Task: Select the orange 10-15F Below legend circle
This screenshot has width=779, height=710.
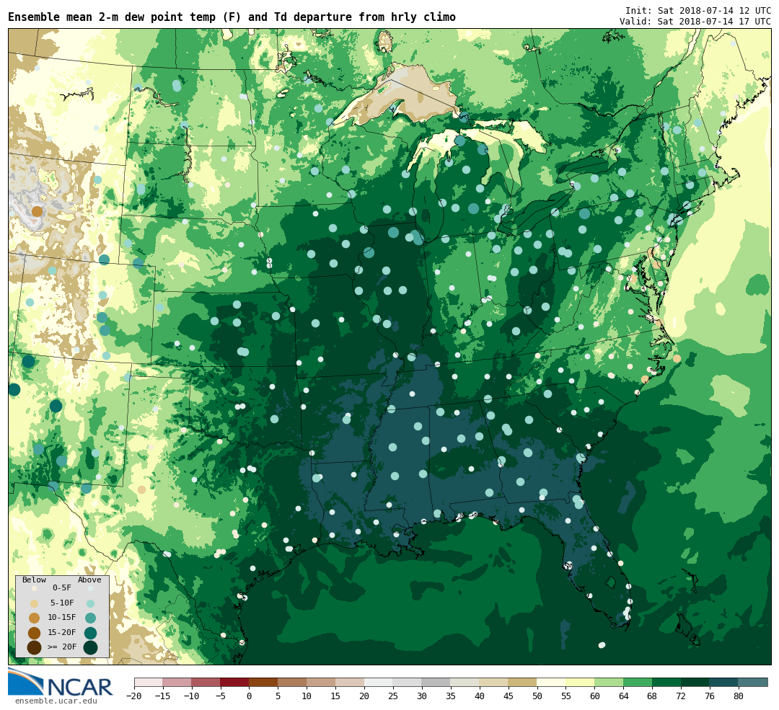Action: pos(34,618)
